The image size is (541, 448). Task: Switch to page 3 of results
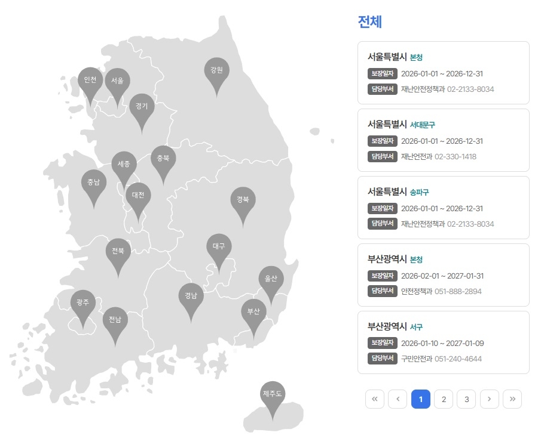pos(466,399)
